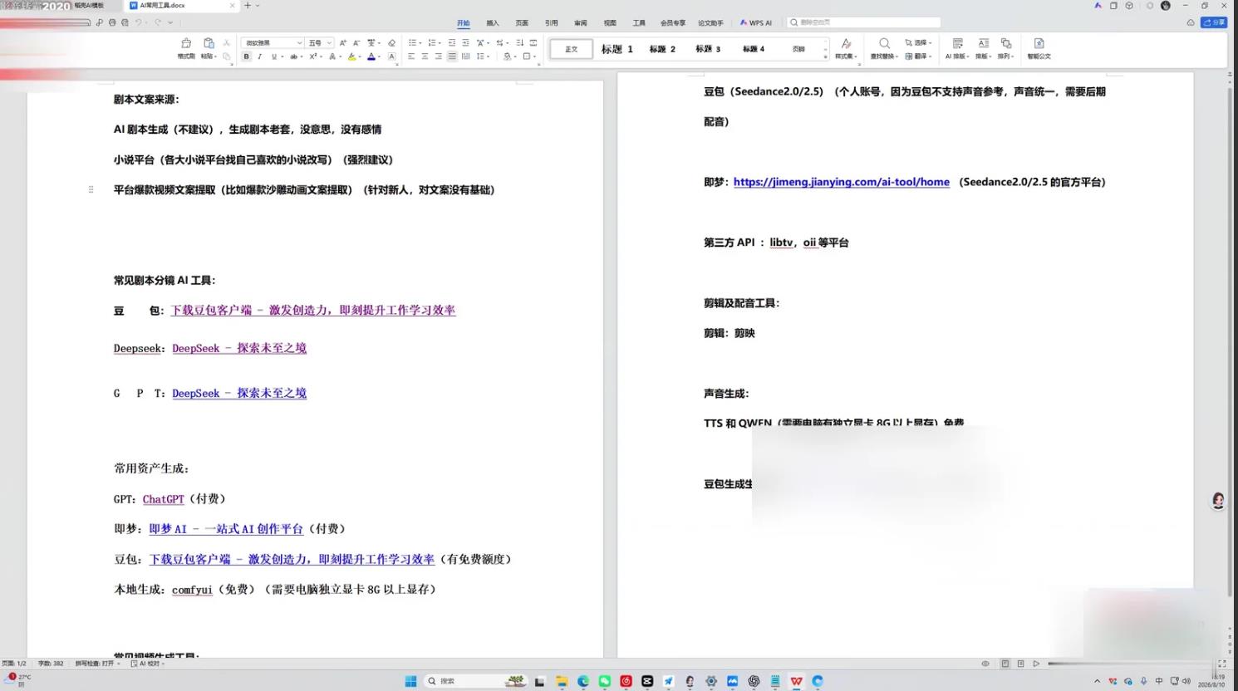Click the distributed alignment icon
The height and width of the screenshot is (691, 1238).
(465, 56)
